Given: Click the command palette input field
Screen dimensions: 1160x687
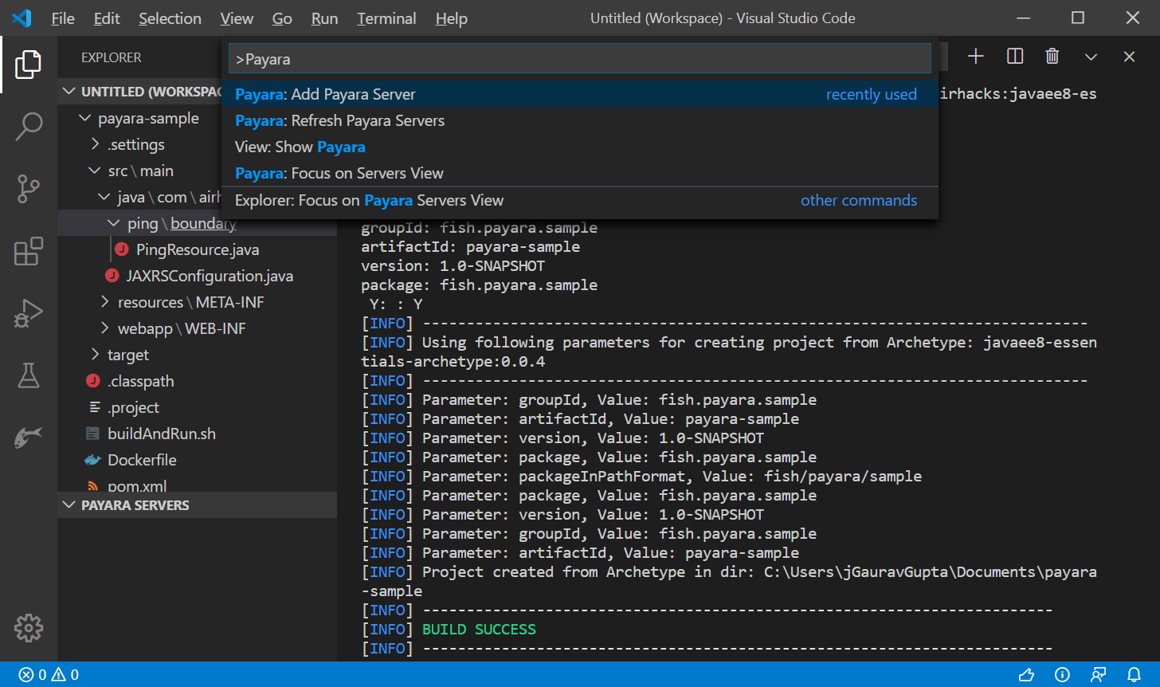Looking at the screenshot, I should click(579, 59).
